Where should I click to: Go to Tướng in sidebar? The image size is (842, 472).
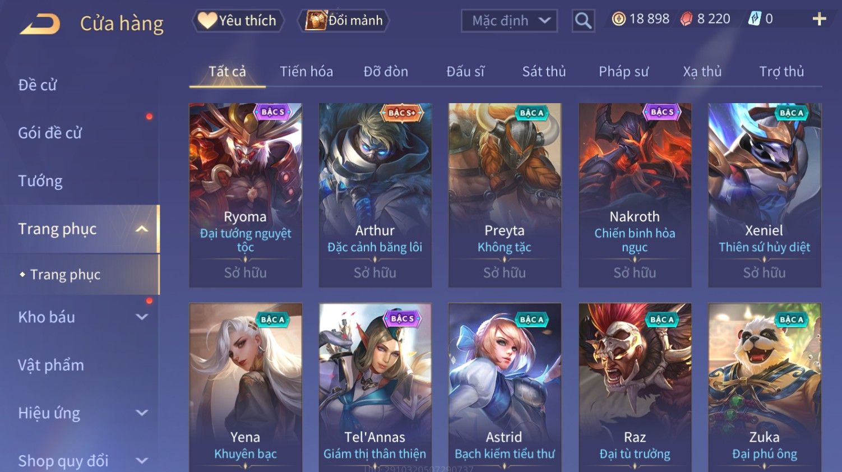pos(40,181)
